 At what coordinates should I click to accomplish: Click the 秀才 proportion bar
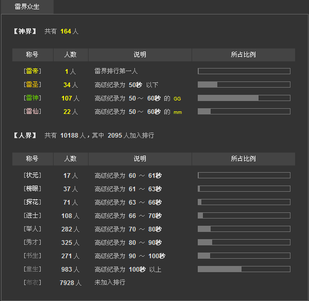[x=244, y=242]
